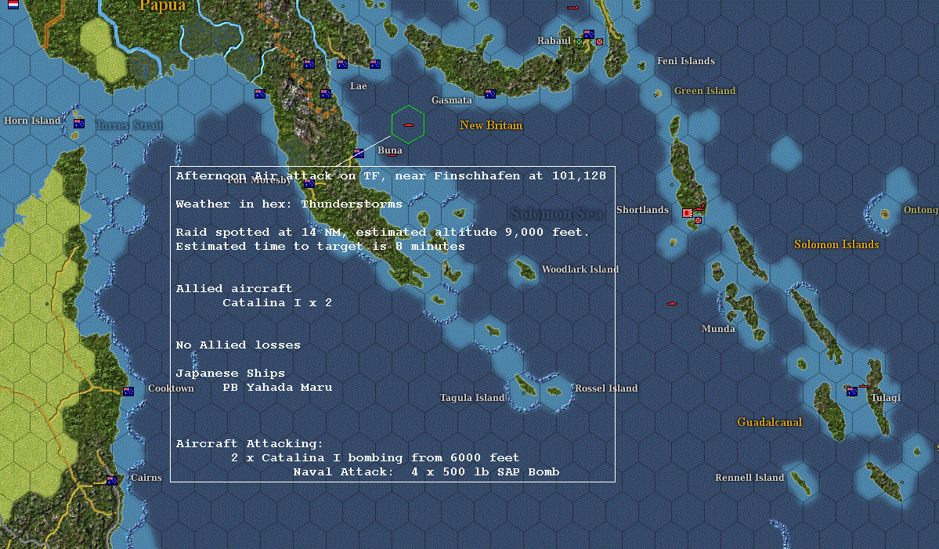
Task: Select the Australian flag base near Tulagi
Action: click(852, 392)
